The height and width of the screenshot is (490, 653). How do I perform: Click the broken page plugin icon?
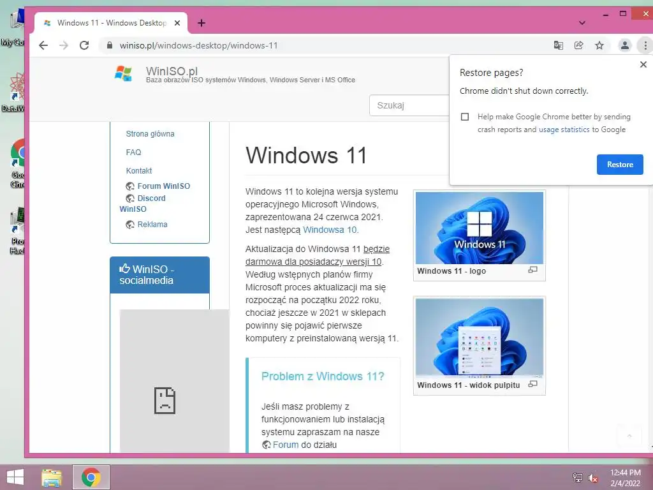pos(165,401)
